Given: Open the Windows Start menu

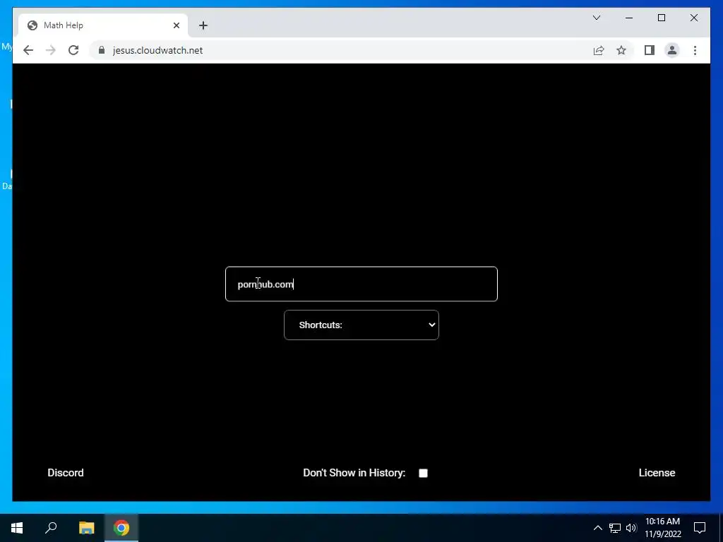Looking at the screenshot, I should coord(17,528).
